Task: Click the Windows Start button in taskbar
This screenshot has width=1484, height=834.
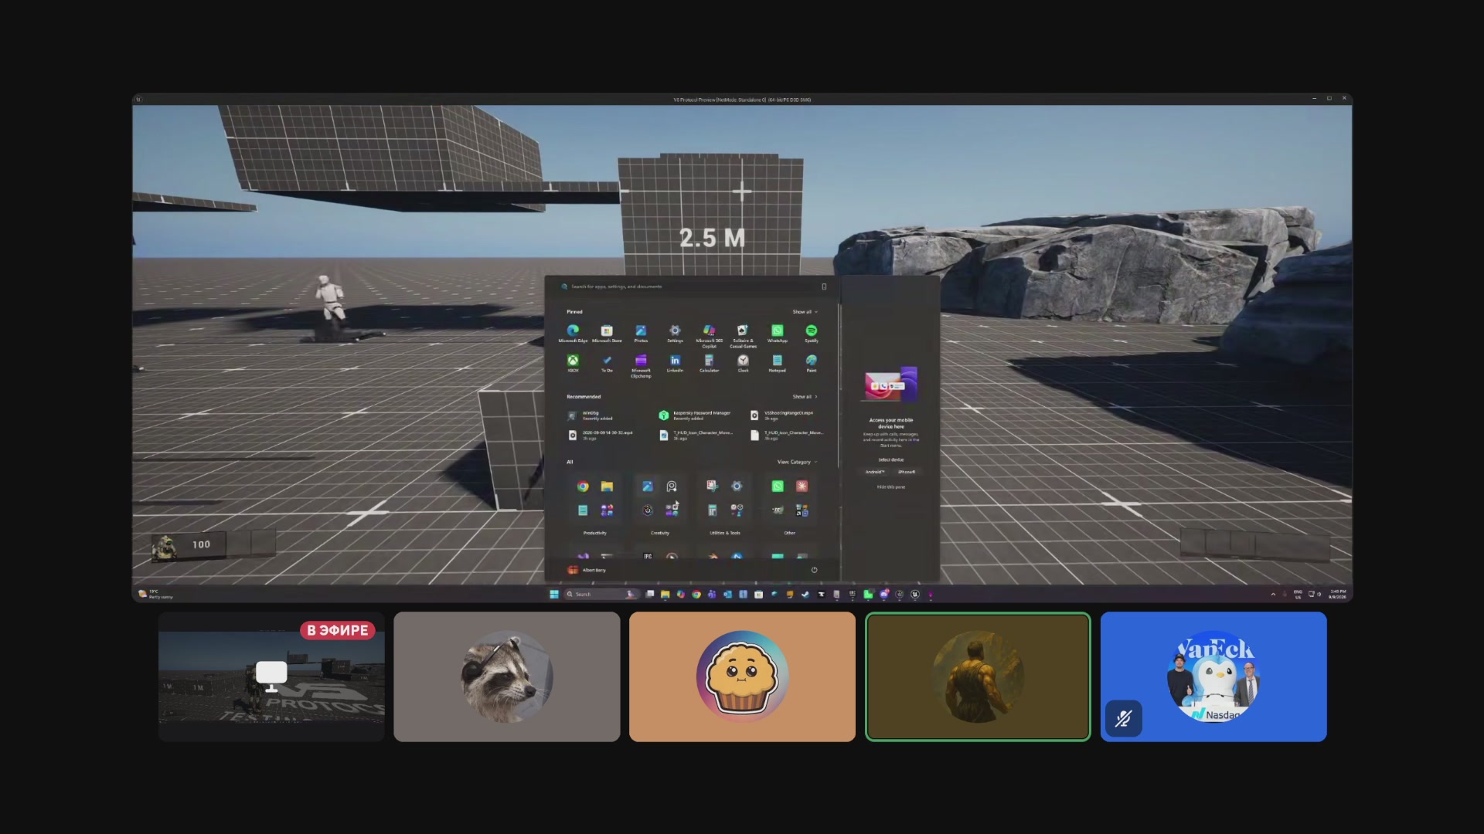Action: point(554,595)
